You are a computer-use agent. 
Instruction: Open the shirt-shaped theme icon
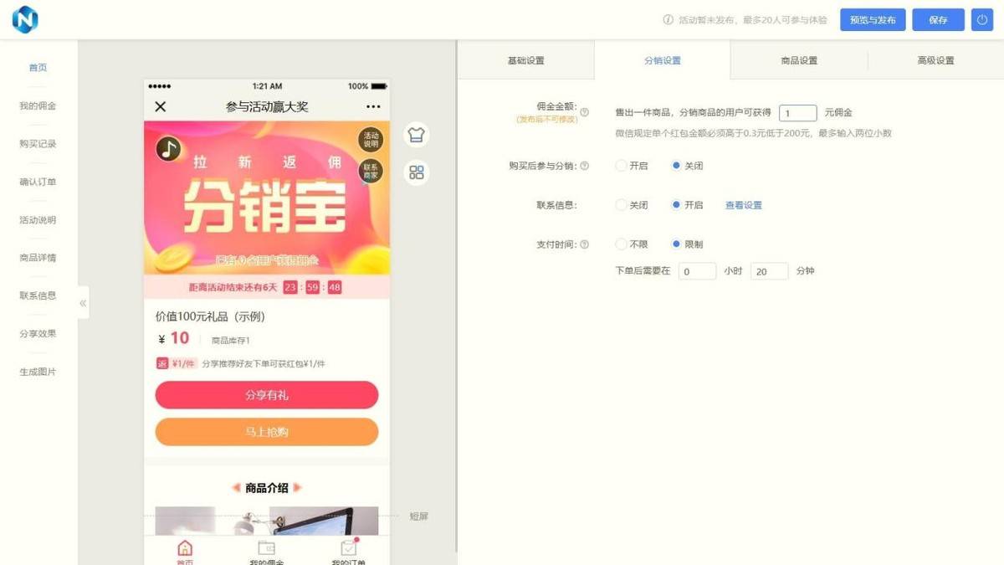pyautogui.click(x=416, y=134)
